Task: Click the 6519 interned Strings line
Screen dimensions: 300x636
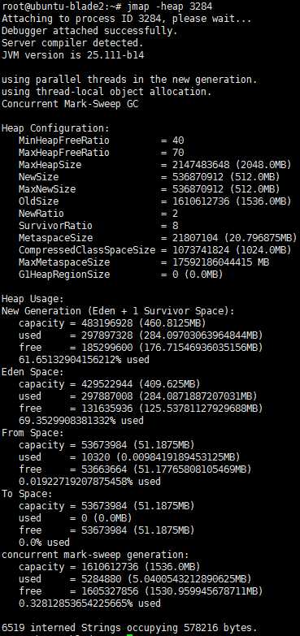Action: pos(129,628)
